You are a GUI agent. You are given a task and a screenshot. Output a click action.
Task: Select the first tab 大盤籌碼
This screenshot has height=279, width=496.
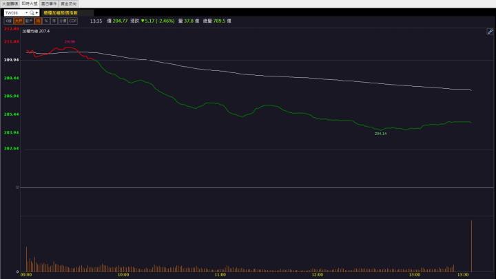coord(10,4)
